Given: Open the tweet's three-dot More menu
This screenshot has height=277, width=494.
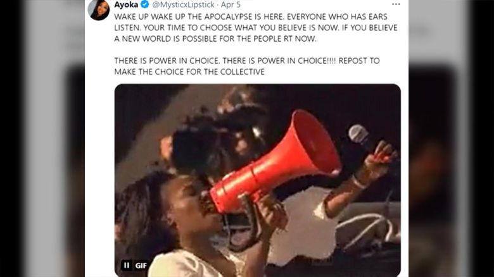Looking at the screenshot, I should point(396,4).
